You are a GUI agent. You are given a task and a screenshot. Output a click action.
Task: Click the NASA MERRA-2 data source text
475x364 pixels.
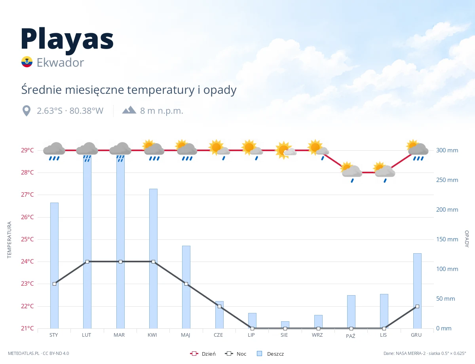[x=425, y=353]
